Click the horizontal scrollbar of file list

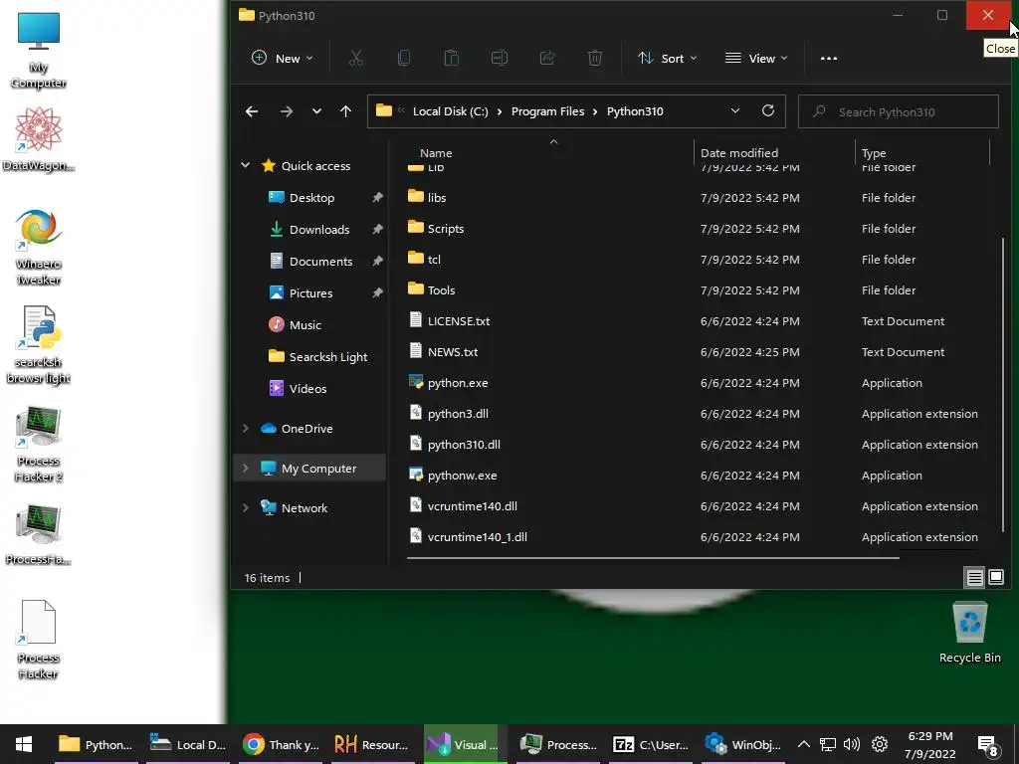pos(653,557)
